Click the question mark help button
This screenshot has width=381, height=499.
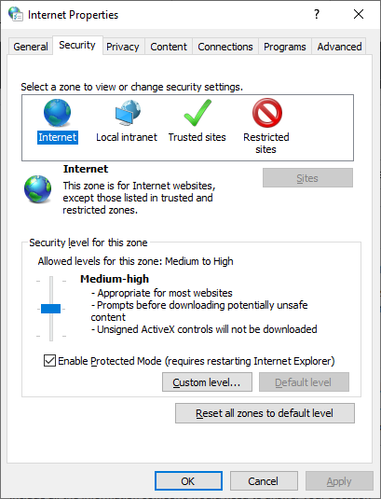pyautogui.click(x=316, y=14)
